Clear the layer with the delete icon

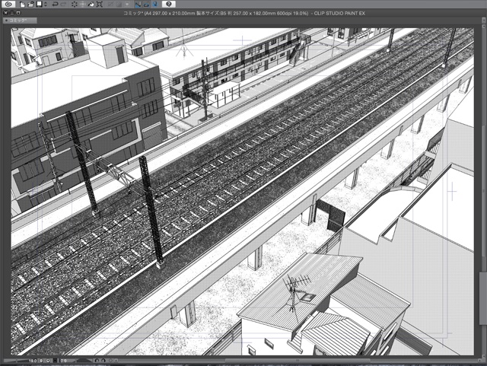(75, 5)
